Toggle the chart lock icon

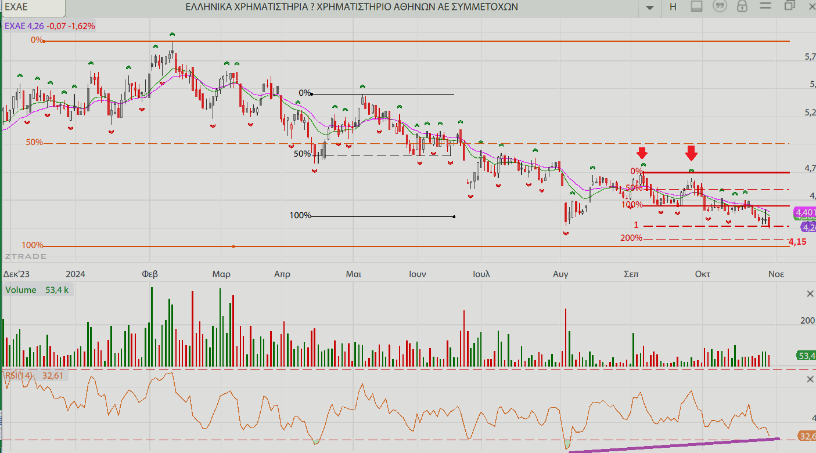pyautogui.click(x=742, y=6)
